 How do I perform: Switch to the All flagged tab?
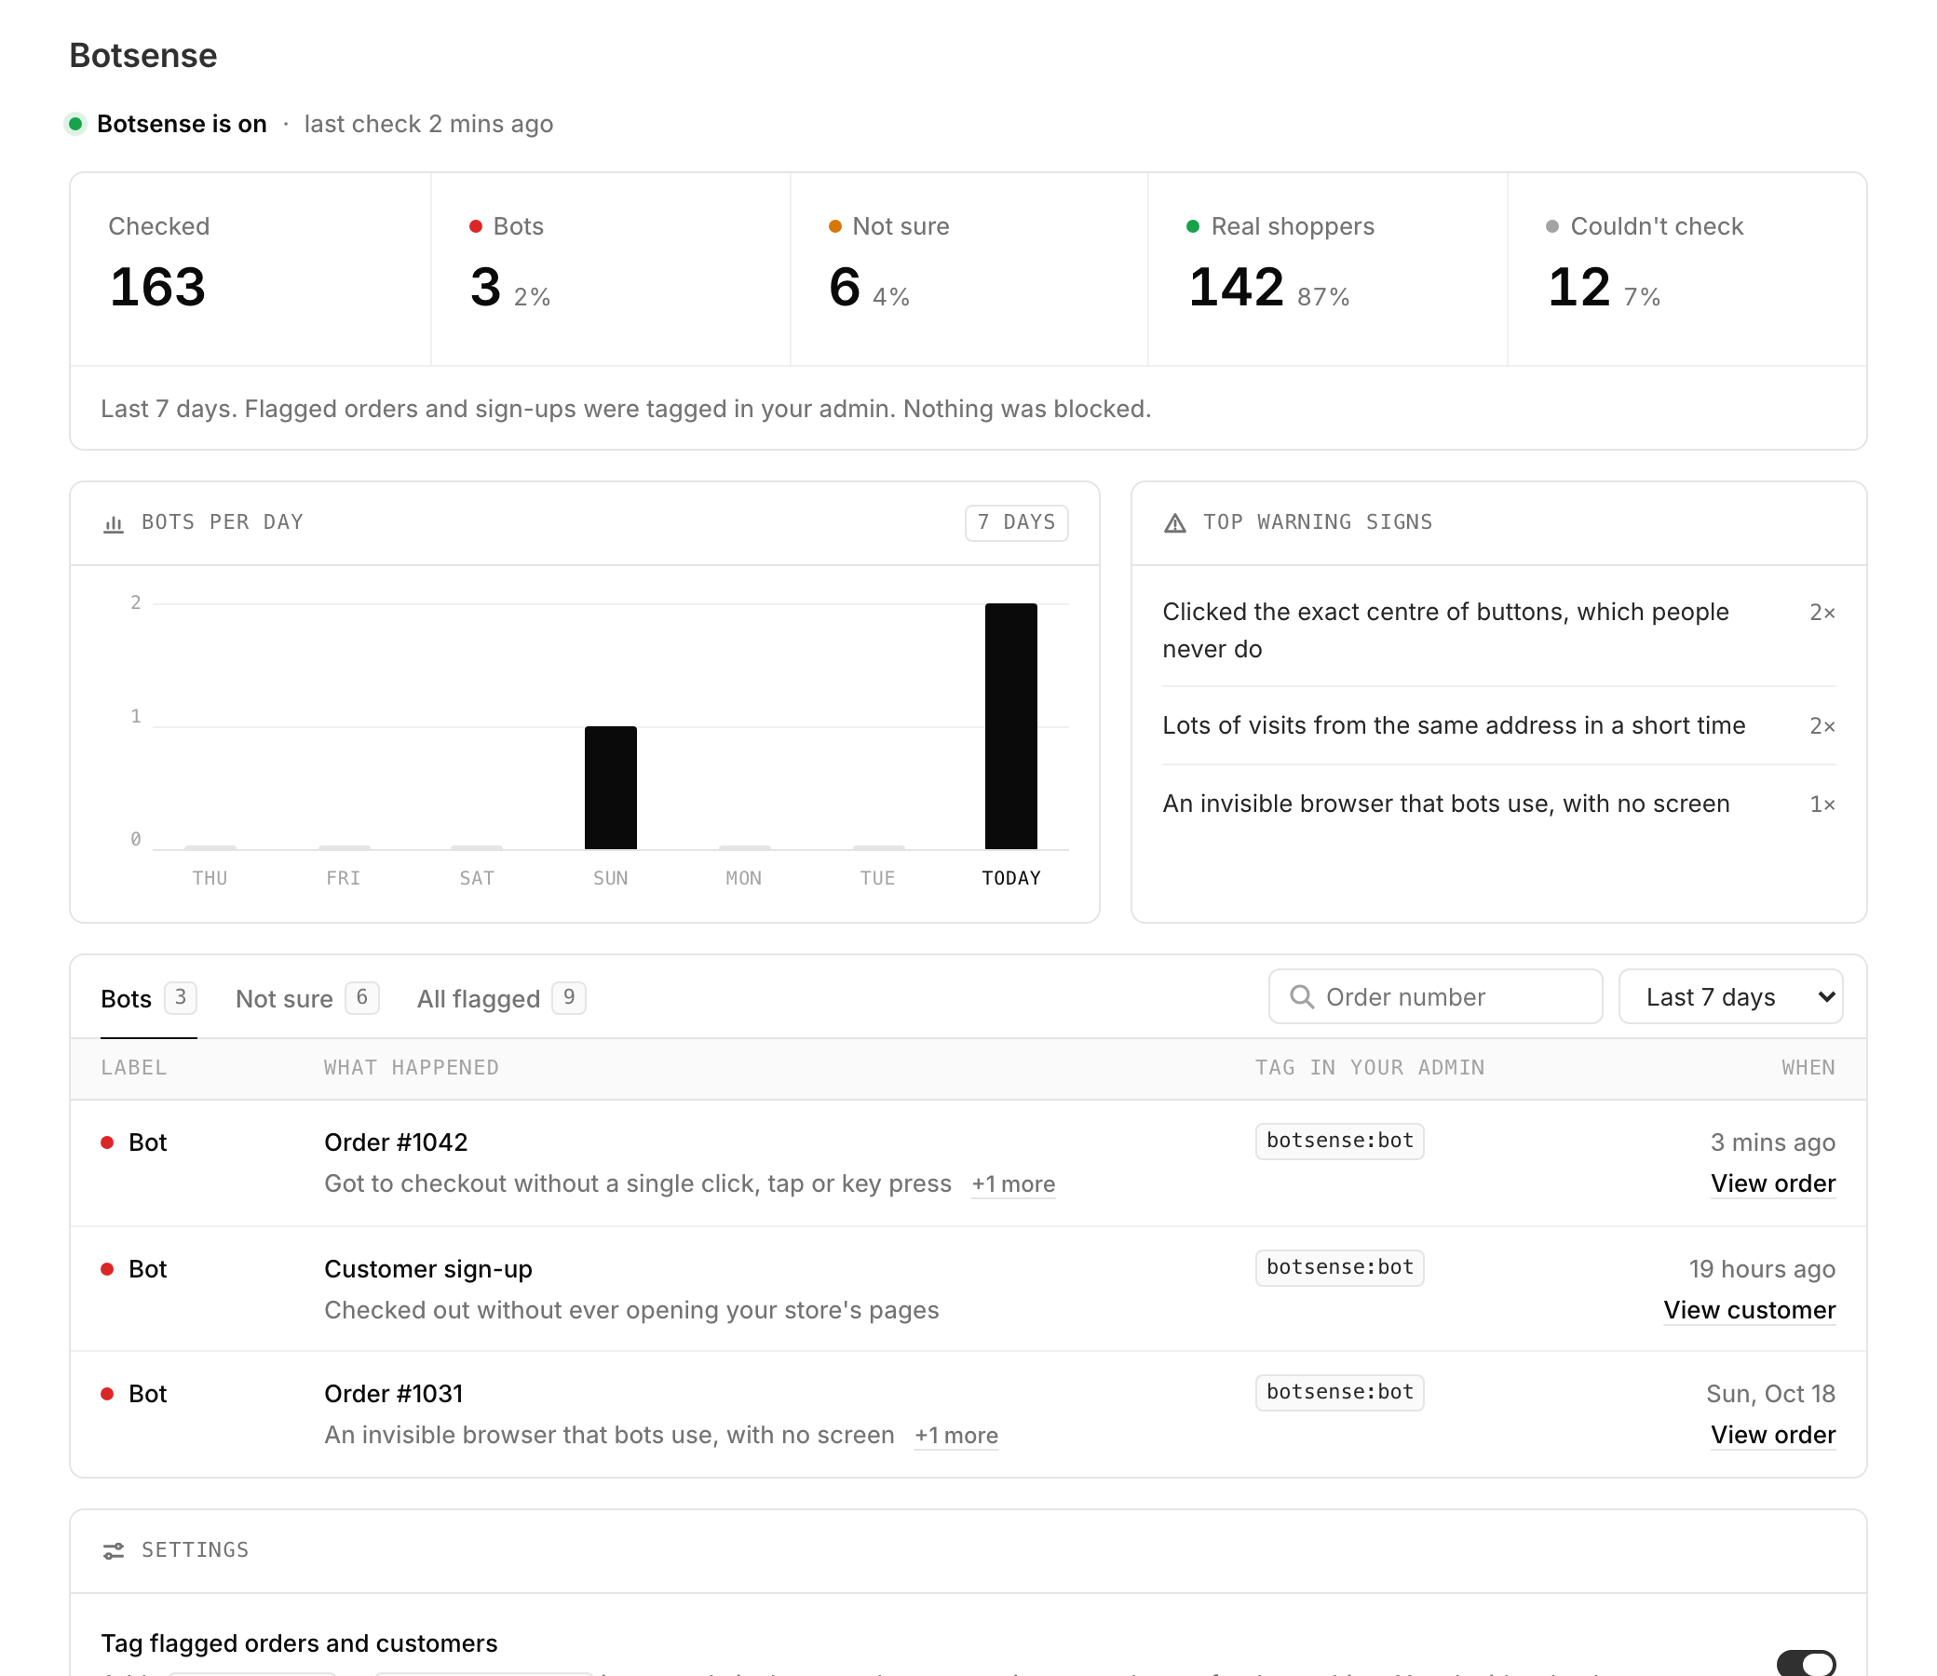pos(501,999)
